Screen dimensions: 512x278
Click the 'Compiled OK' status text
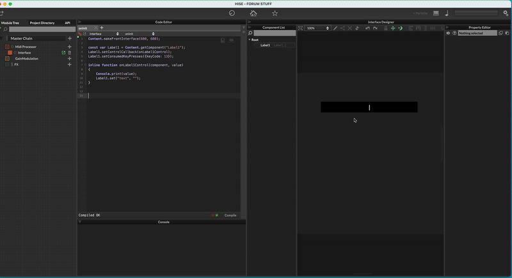pos(89,215)
